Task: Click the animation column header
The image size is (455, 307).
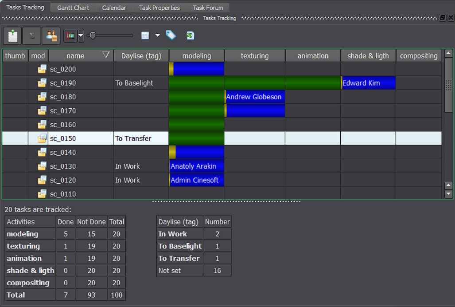Action: 313,56
